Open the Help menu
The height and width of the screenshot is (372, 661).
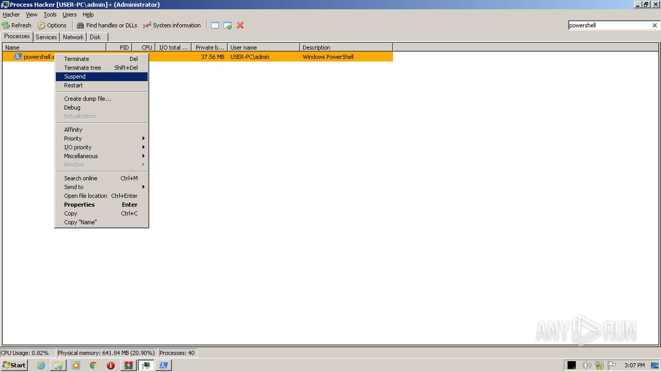88,14
